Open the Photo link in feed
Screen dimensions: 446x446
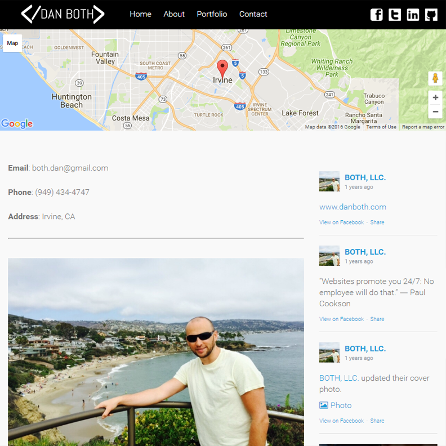336,405
